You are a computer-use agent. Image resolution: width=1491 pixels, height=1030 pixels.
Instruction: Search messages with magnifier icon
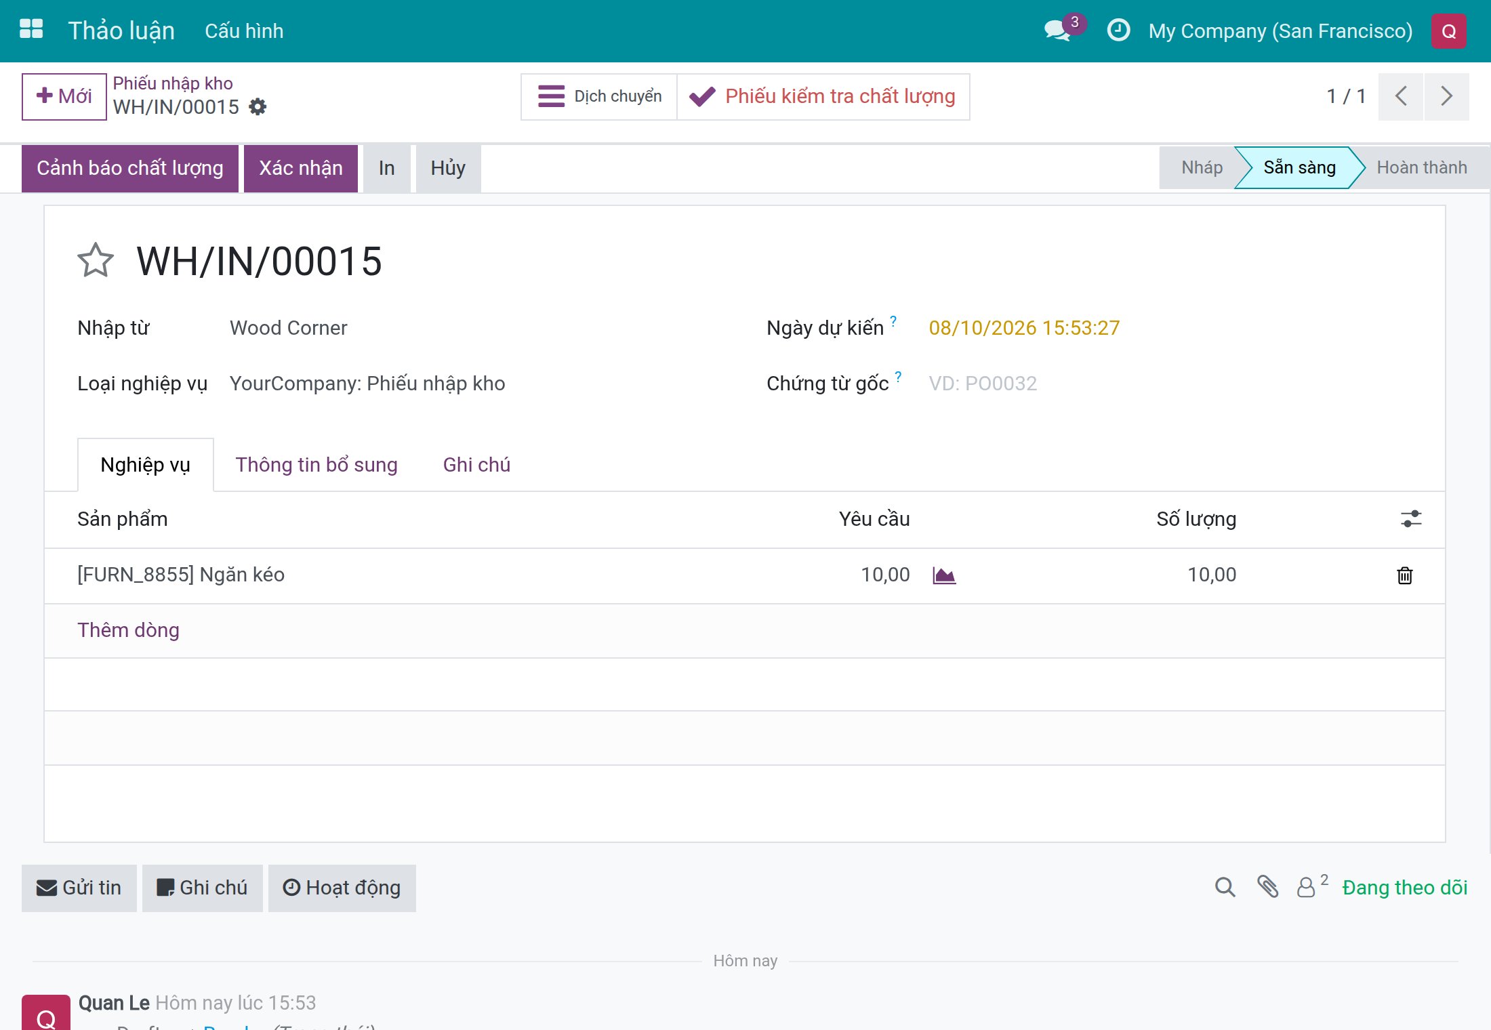tap(1225, 887)
